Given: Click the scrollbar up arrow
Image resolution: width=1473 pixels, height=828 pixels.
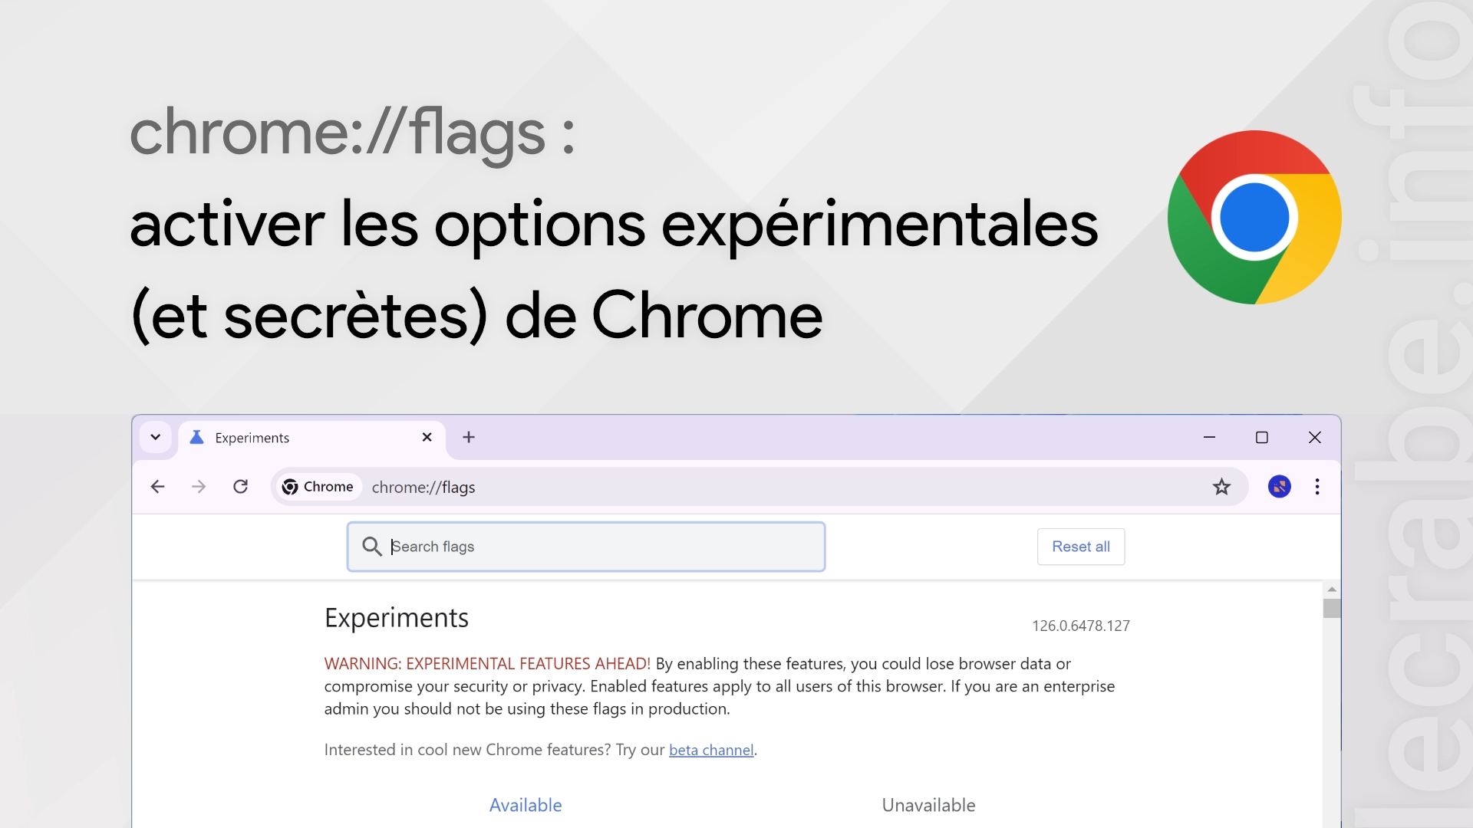Looking at the screenshot, I should [x=1332, y=590].
